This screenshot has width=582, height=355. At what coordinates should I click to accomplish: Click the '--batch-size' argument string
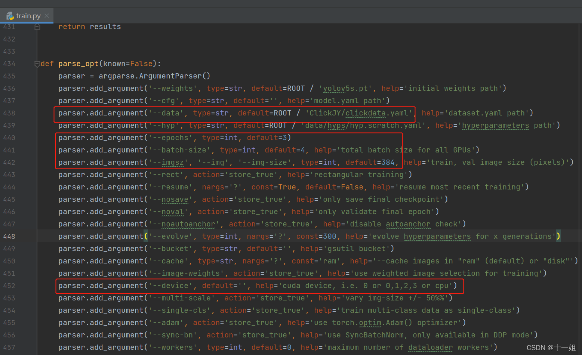tap(179, 150)
